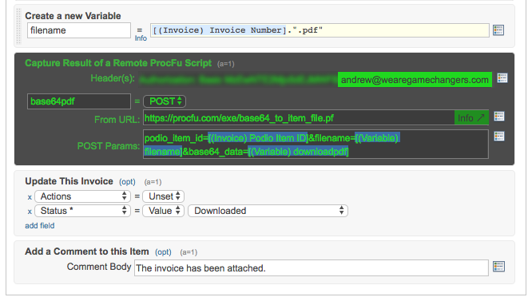Click the Info link under the equals sign
The image size is (532, 301).
click(x=141, y=38)
